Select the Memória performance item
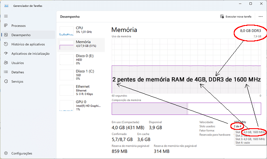This screenshot has width=267, height=159. point(81,45)
